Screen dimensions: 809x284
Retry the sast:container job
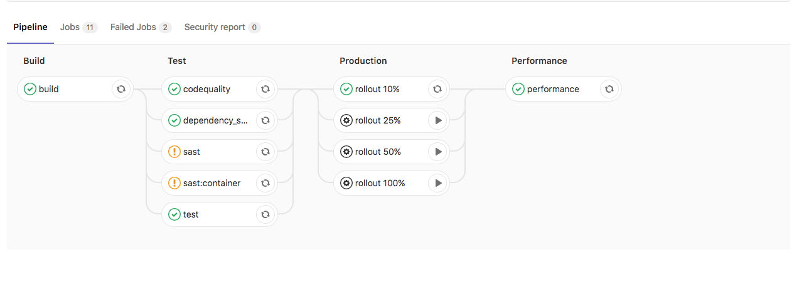(265, 183)
